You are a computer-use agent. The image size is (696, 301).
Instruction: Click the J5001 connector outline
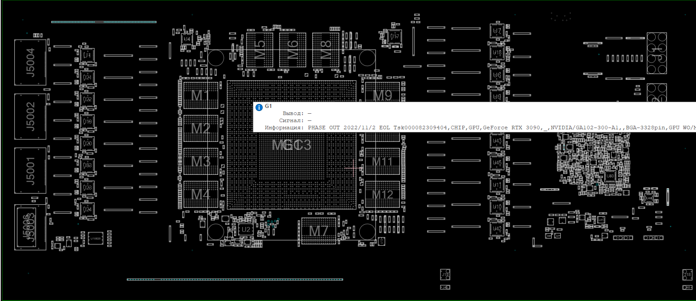(30, 171)
